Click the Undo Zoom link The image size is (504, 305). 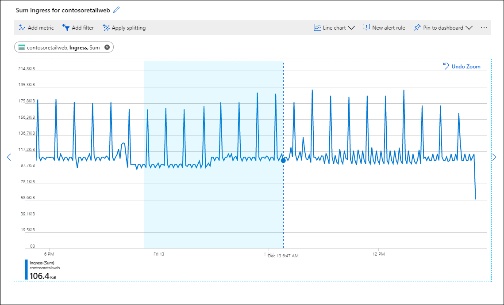[x=467, y=66]
